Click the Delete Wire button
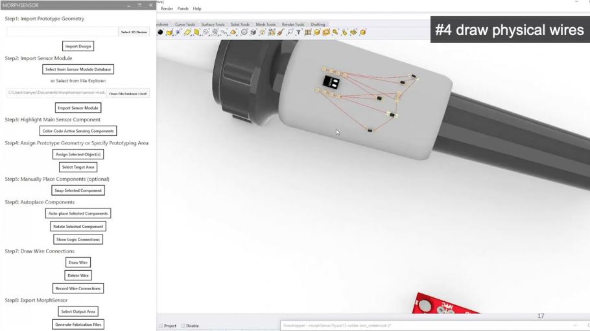Image resolution: width=590 pixels, height=331 pixels. (x=78, y=275)
